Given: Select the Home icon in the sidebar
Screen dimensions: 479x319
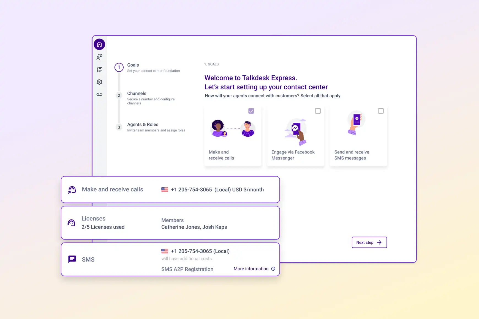Looking at the screenshot, I should [99, 44].
